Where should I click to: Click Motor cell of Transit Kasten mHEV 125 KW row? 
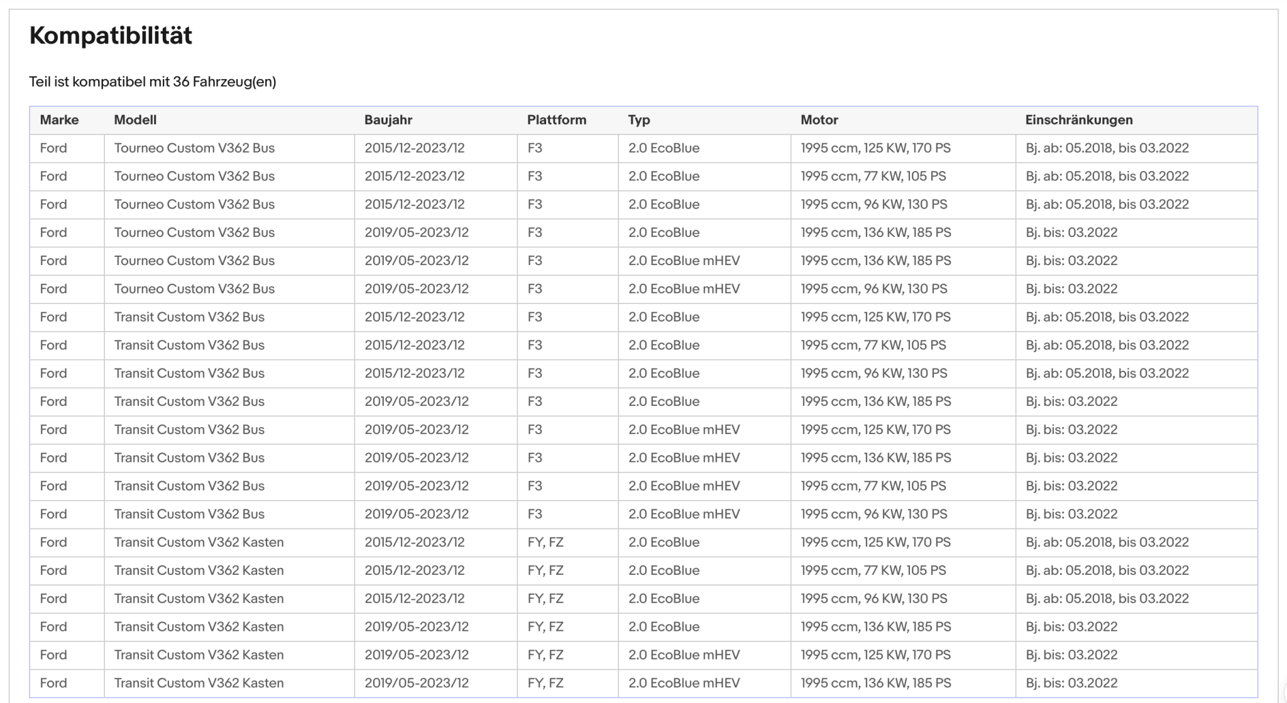click(903, 655)
